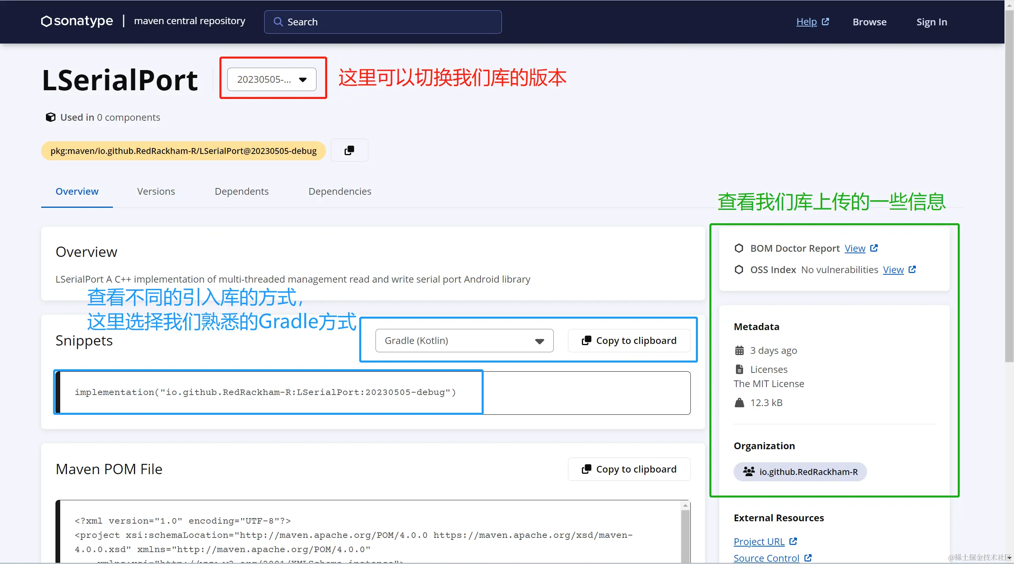
Task: Click the cube icon next to Used in
Action: pyautogui.click(x=50, y=117)
